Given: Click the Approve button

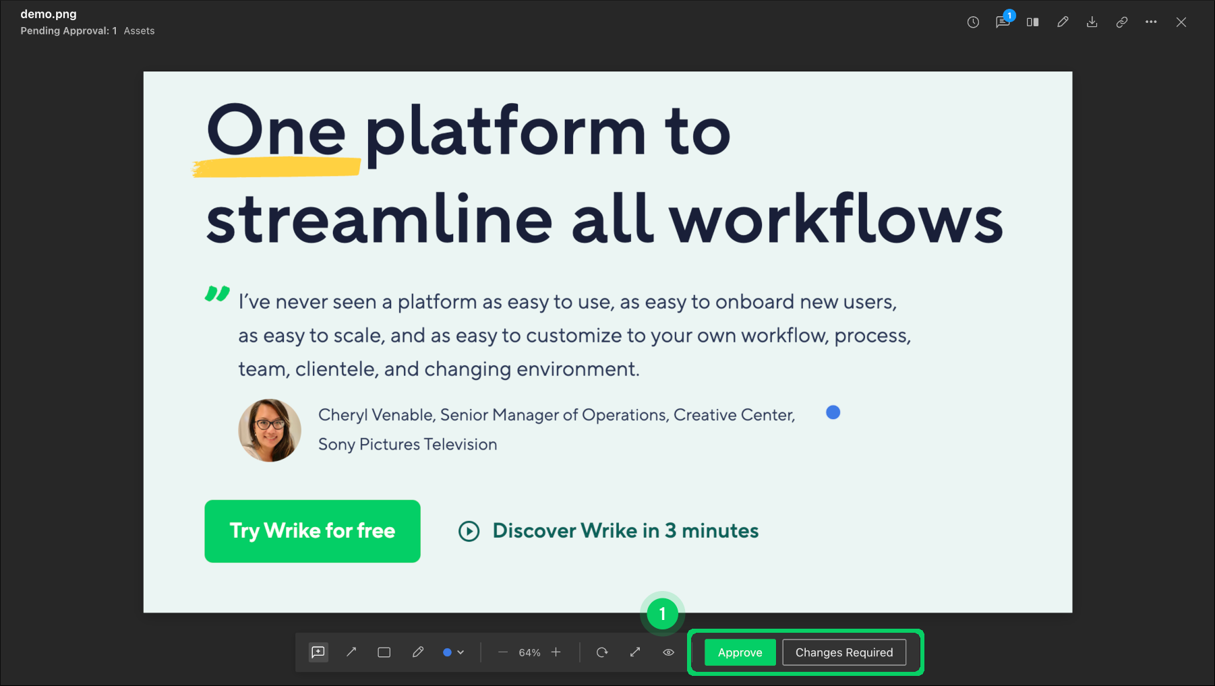Looking at the screenshot, I should [x=740, y=652].
